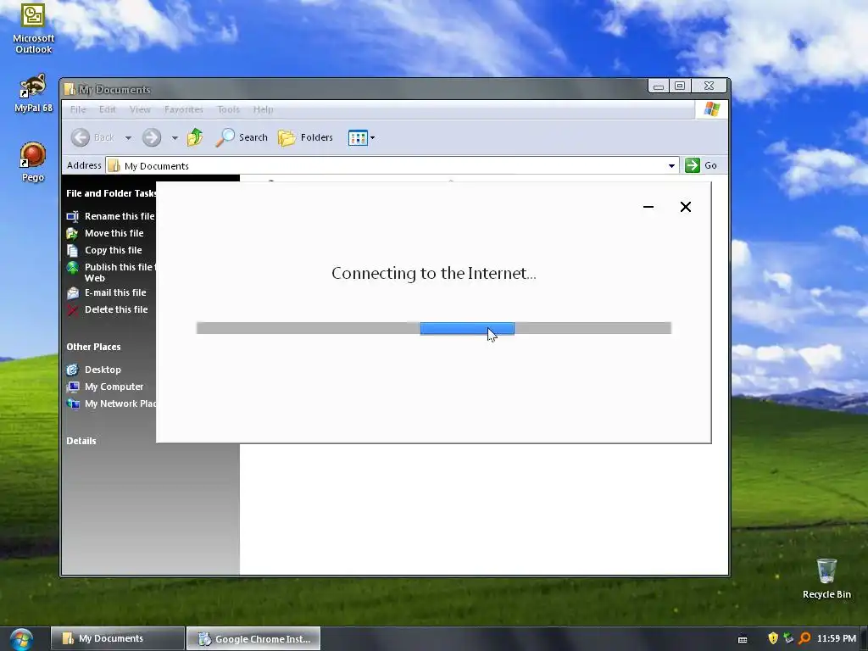Click the Rename this file link
Screen dimensions: 868x651
(120, 216)
